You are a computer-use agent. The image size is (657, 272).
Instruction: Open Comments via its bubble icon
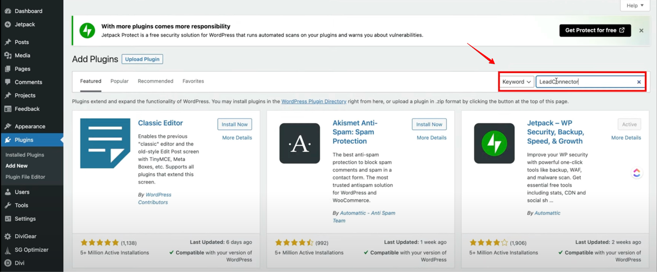tap(8, 82)
